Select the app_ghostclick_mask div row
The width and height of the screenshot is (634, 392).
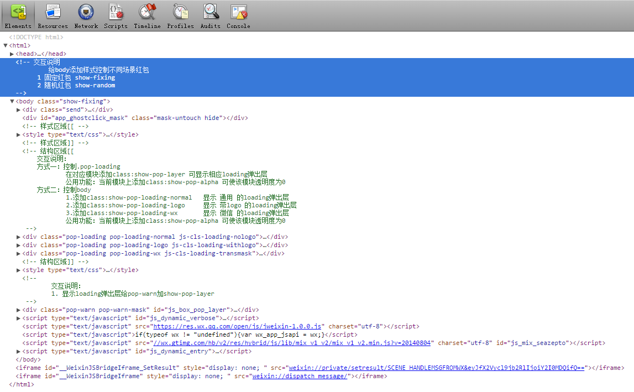point(135,118)
